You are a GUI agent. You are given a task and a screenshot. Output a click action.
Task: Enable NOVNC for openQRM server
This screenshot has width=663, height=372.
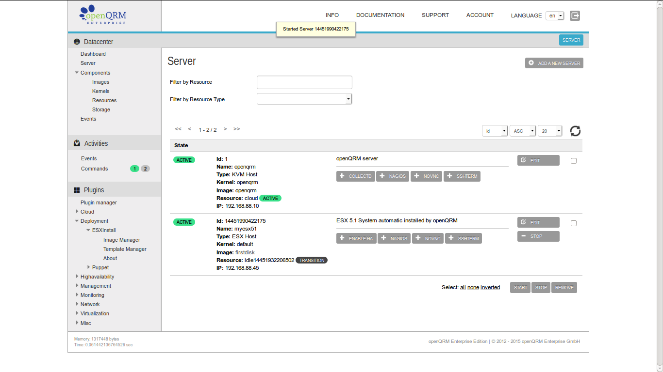point(426,176)
